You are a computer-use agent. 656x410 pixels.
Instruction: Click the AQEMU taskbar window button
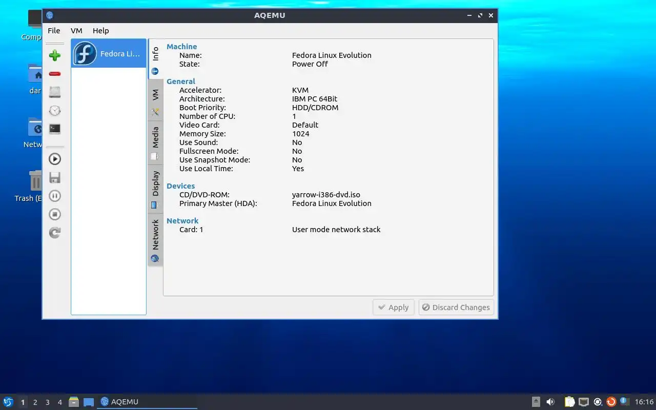(x=148, y=402)
